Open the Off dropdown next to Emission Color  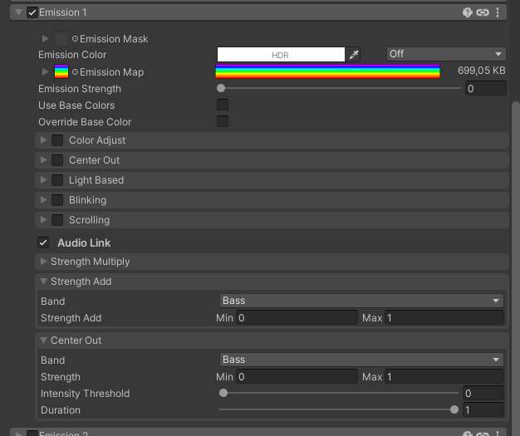(x=446, y=54)
